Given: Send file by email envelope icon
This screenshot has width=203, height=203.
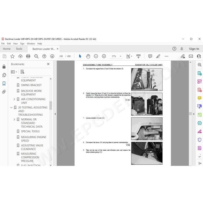Looking at the screenshot, I should 191,56.
